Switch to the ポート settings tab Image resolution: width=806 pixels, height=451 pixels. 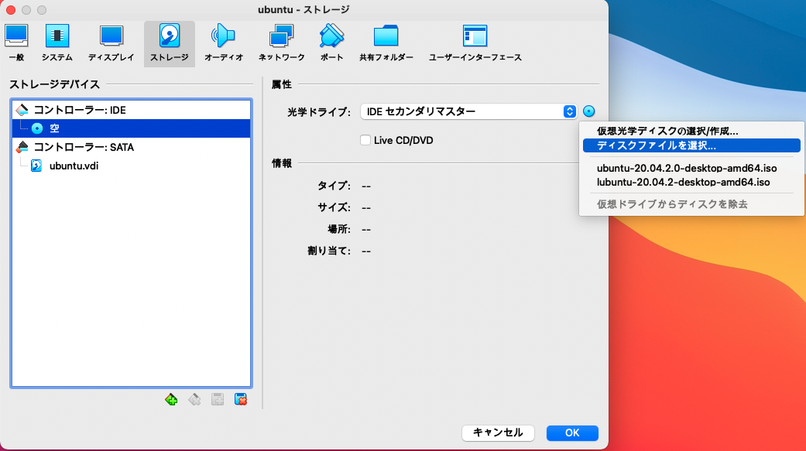[x=331, y=43]
